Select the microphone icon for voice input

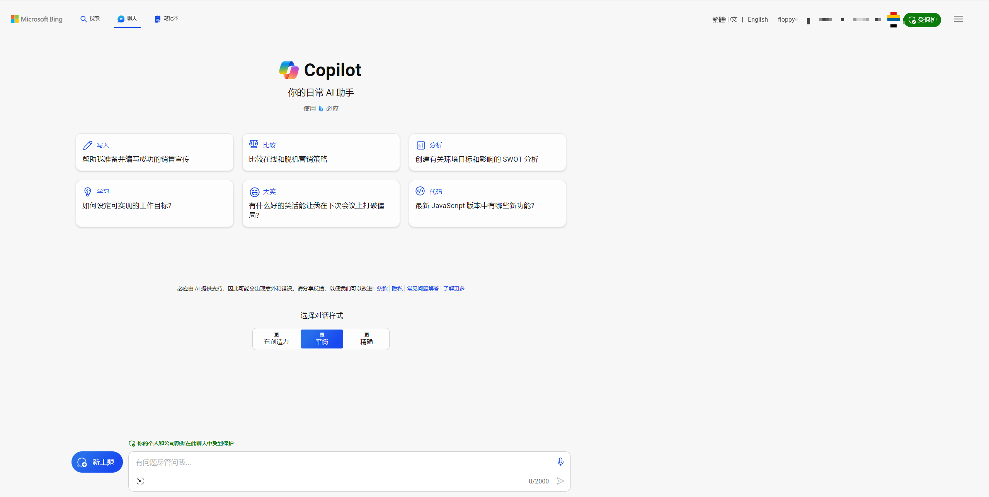click(560, 461)
